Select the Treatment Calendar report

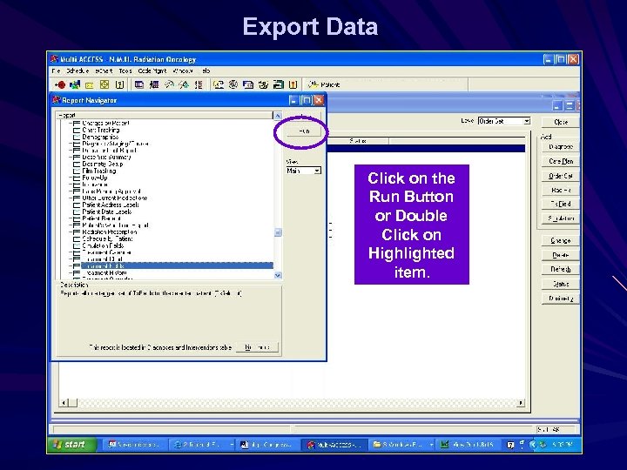coord(106,252)
